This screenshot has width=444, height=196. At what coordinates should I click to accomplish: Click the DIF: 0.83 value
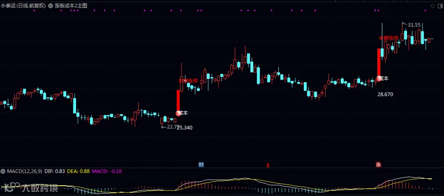click(x=55, y=171)
